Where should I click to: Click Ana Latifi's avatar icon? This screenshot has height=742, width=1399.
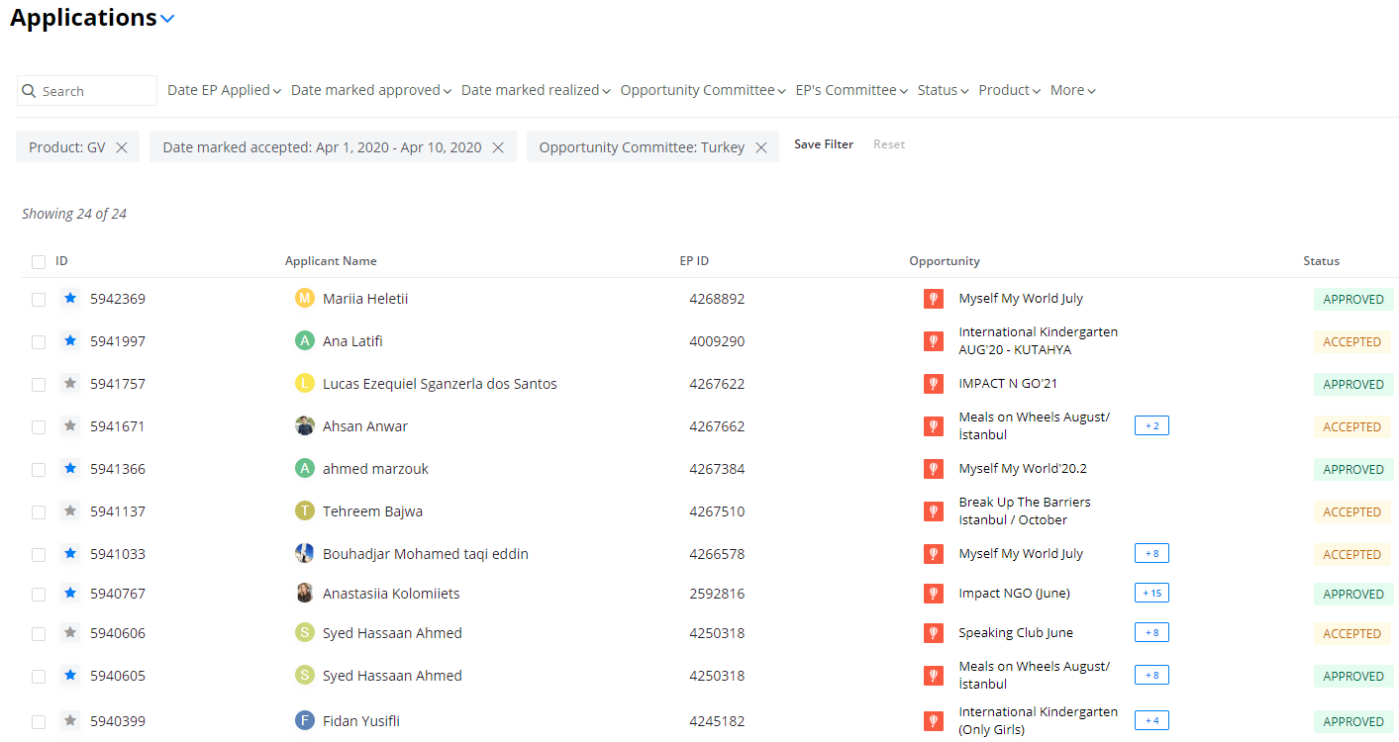click(x=305, y=340)
